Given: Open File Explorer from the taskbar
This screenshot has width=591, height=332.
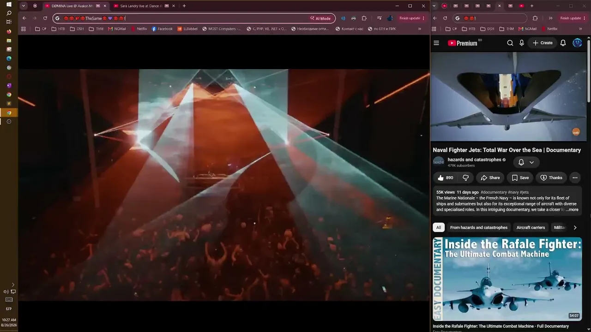Looking at the screenshot, I should click(x=9, y=41).
